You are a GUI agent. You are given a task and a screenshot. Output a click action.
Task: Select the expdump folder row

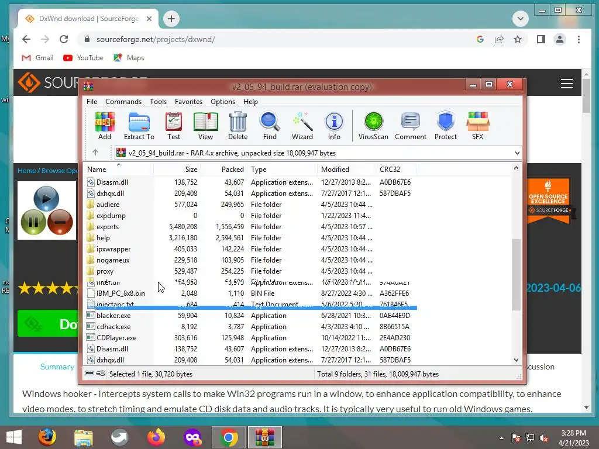tap(250, 216)
